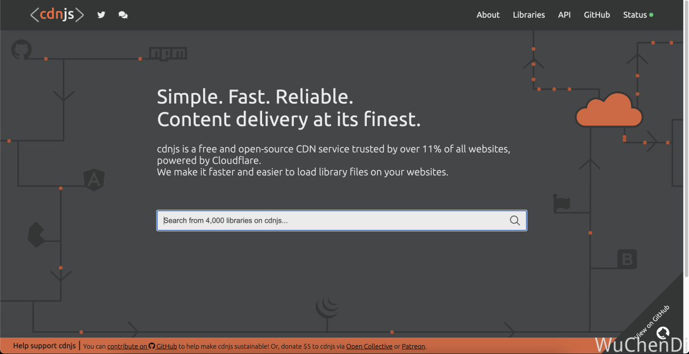
Task: Click the 'Simple. Fast. Reliable.' heading
Action: 255,97
